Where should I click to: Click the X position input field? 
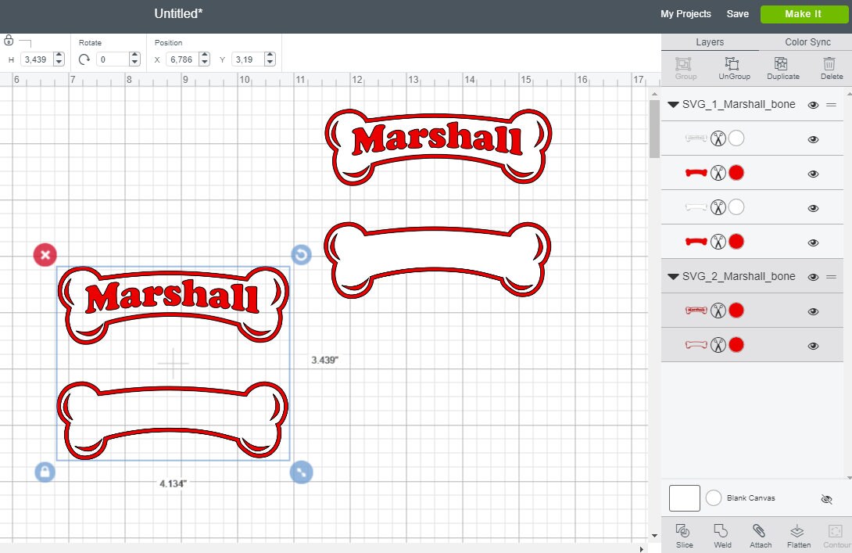click(183, 59)
